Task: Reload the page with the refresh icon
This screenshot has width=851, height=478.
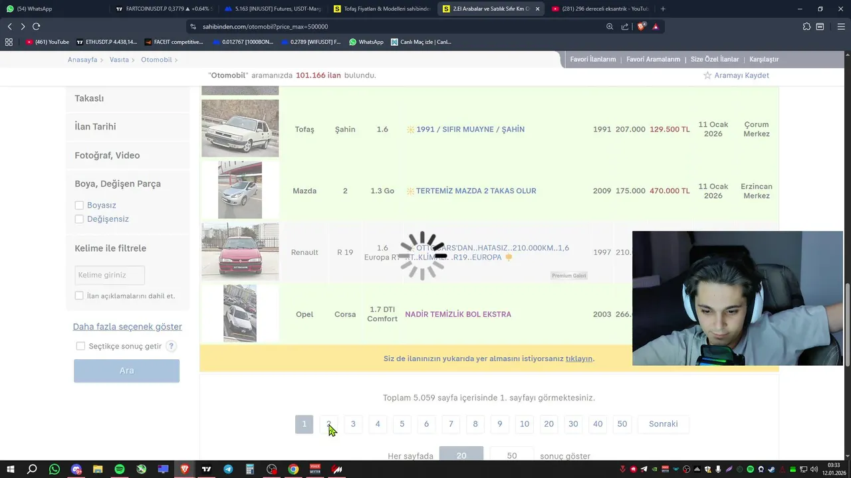Action: coord(36,27)
